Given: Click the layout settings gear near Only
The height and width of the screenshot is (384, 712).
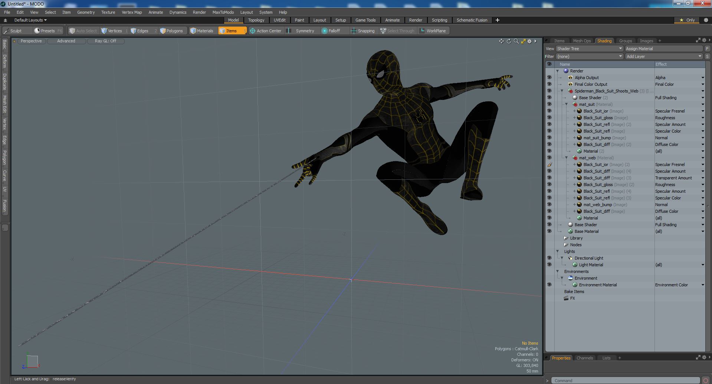Looking at the screenshot, I should click(x=706, y=20).
